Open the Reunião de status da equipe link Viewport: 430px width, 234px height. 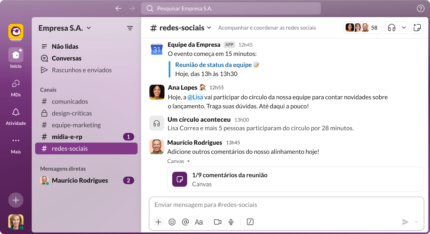(x=214, y=65)
